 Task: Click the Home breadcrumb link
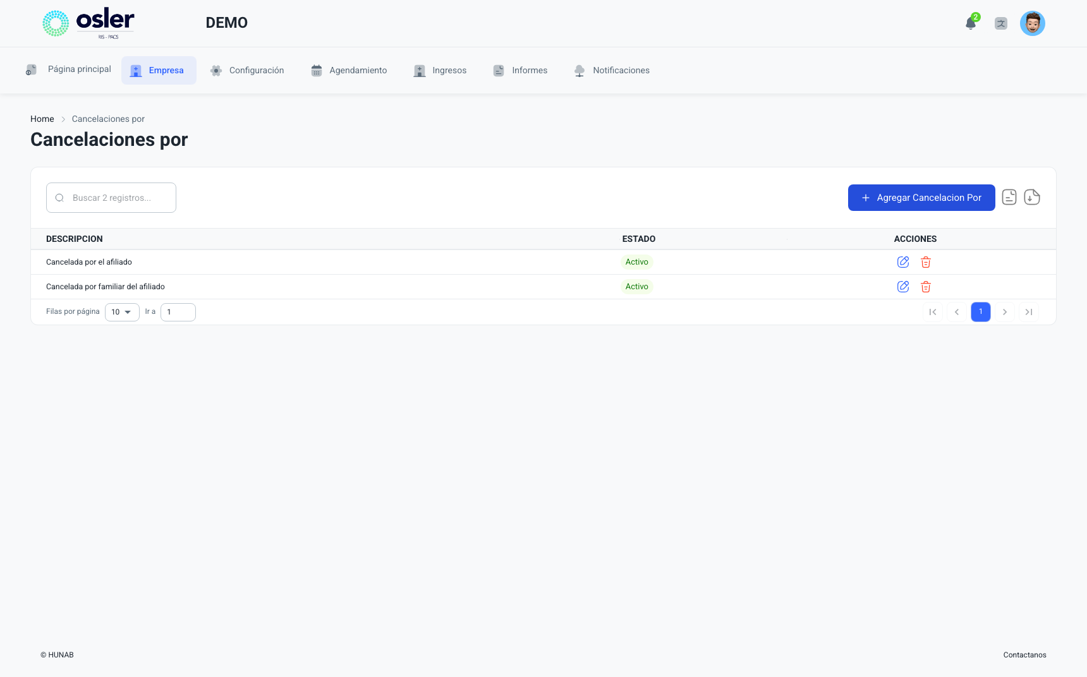[x=42, y=119]
